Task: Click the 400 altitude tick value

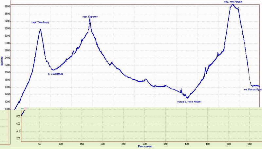Action: tap(18, 131)
